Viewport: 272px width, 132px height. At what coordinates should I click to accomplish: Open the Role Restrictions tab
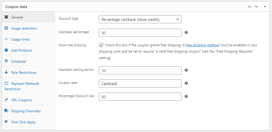(24, 73)
